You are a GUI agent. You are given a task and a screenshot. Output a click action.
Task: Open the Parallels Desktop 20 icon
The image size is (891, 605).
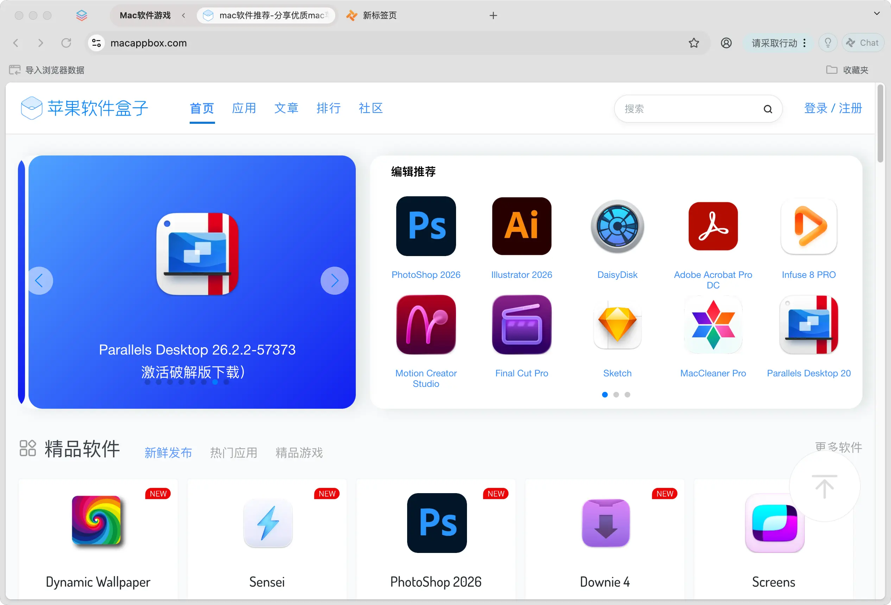(809, 325)
